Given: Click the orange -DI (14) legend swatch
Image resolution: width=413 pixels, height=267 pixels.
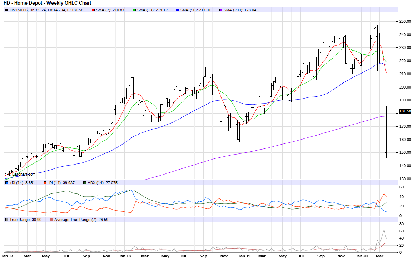Looking at the screenshot, I should pos(45,183).
